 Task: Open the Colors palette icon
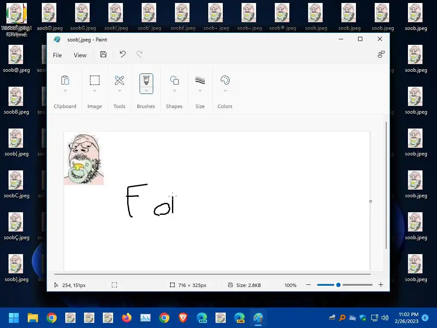225,80
